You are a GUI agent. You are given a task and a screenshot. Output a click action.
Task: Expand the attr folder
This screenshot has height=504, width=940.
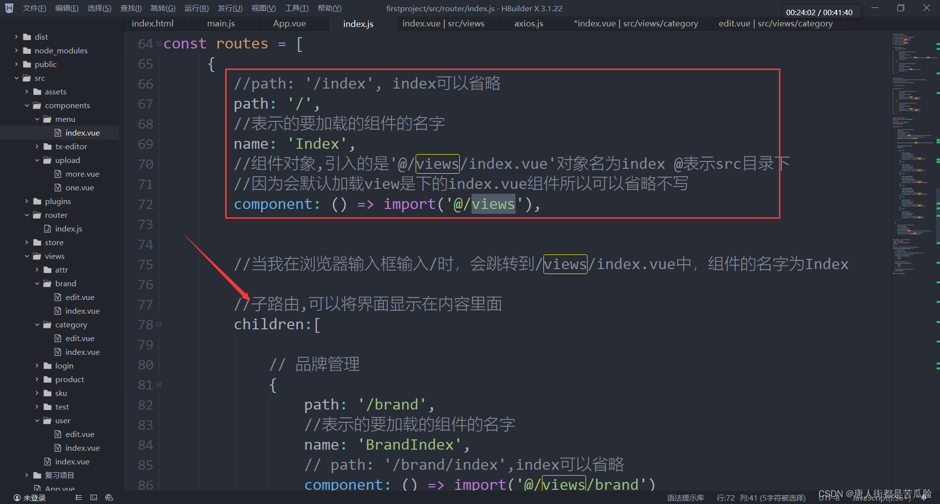click(37, 270)
